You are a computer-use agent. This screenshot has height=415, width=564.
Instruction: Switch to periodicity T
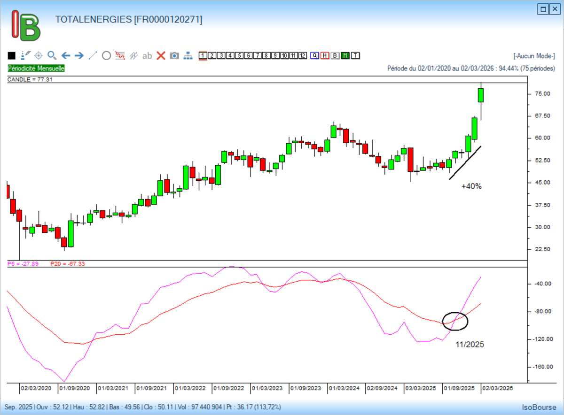(x=356, y=56)
